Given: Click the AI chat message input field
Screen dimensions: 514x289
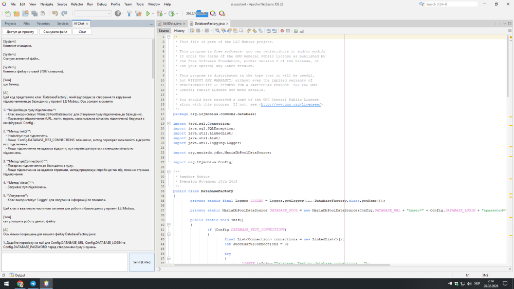Looking at the screenshot, I should 64,262.
